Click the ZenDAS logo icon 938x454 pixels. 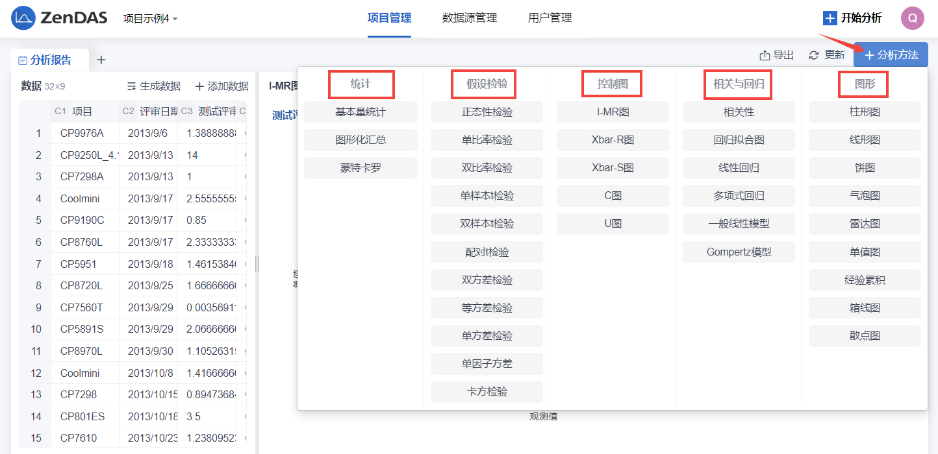pyautogui.click(x=23, y=18)
